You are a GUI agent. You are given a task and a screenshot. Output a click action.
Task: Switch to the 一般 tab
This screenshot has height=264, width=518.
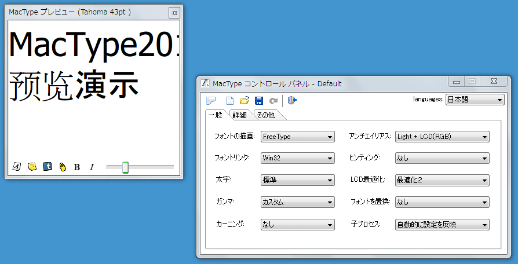click(216, 115)
